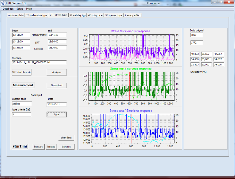Run the Stress test button

[57, 85]
